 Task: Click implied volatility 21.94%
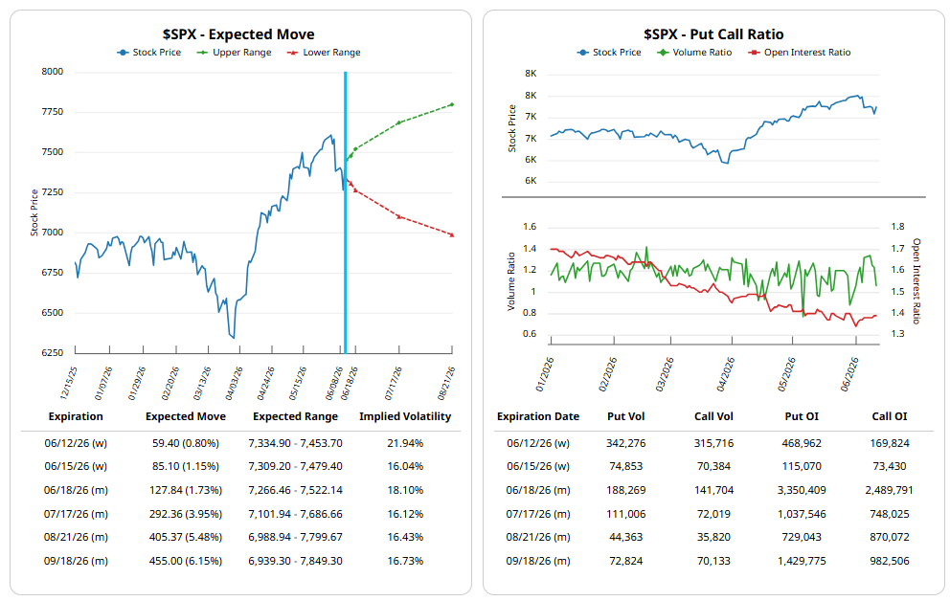click(x=405, y=444)
